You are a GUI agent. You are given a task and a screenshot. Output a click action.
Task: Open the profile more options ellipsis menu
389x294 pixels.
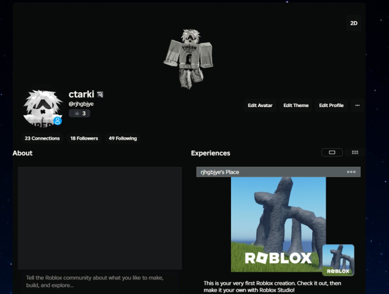[x=357, y=105]
